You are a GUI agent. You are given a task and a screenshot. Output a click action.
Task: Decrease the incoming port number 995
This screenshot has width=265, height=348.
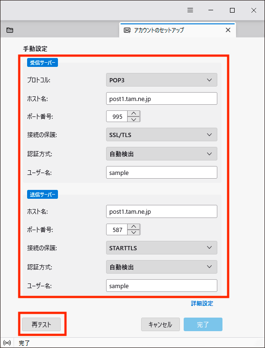pos(134,119)
